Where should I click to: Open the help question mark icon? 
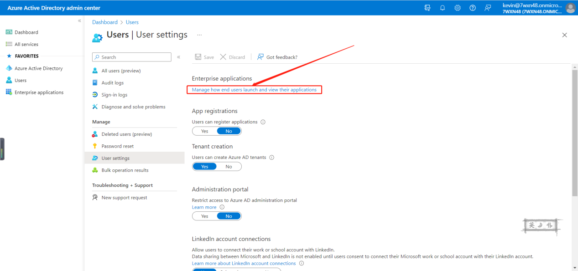[x=473, y=8]
